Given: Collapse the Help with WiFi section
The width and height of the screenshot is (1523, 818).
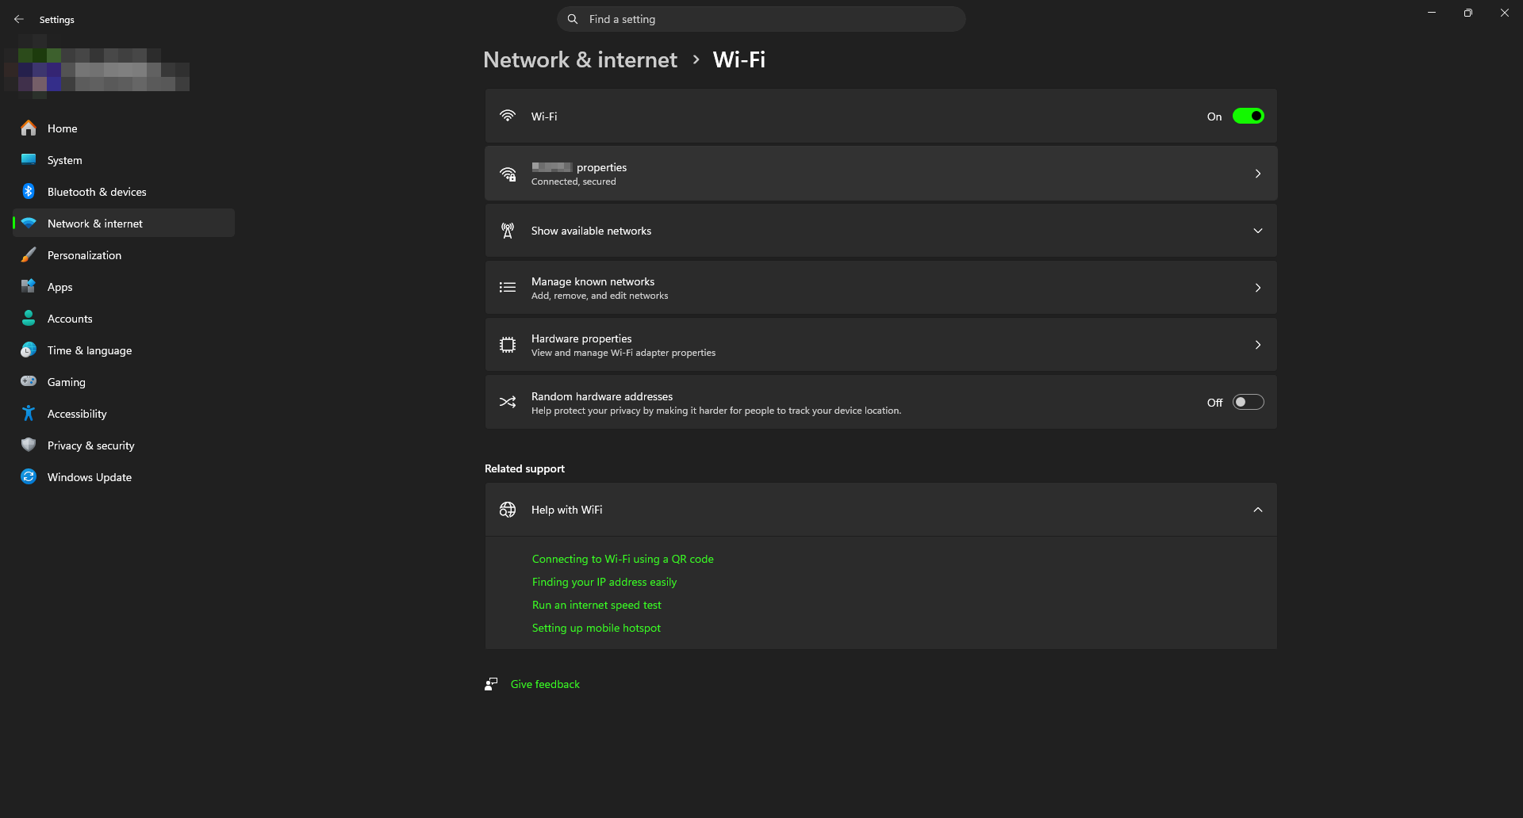Looking at the screenshot, I should [1258, 510].
